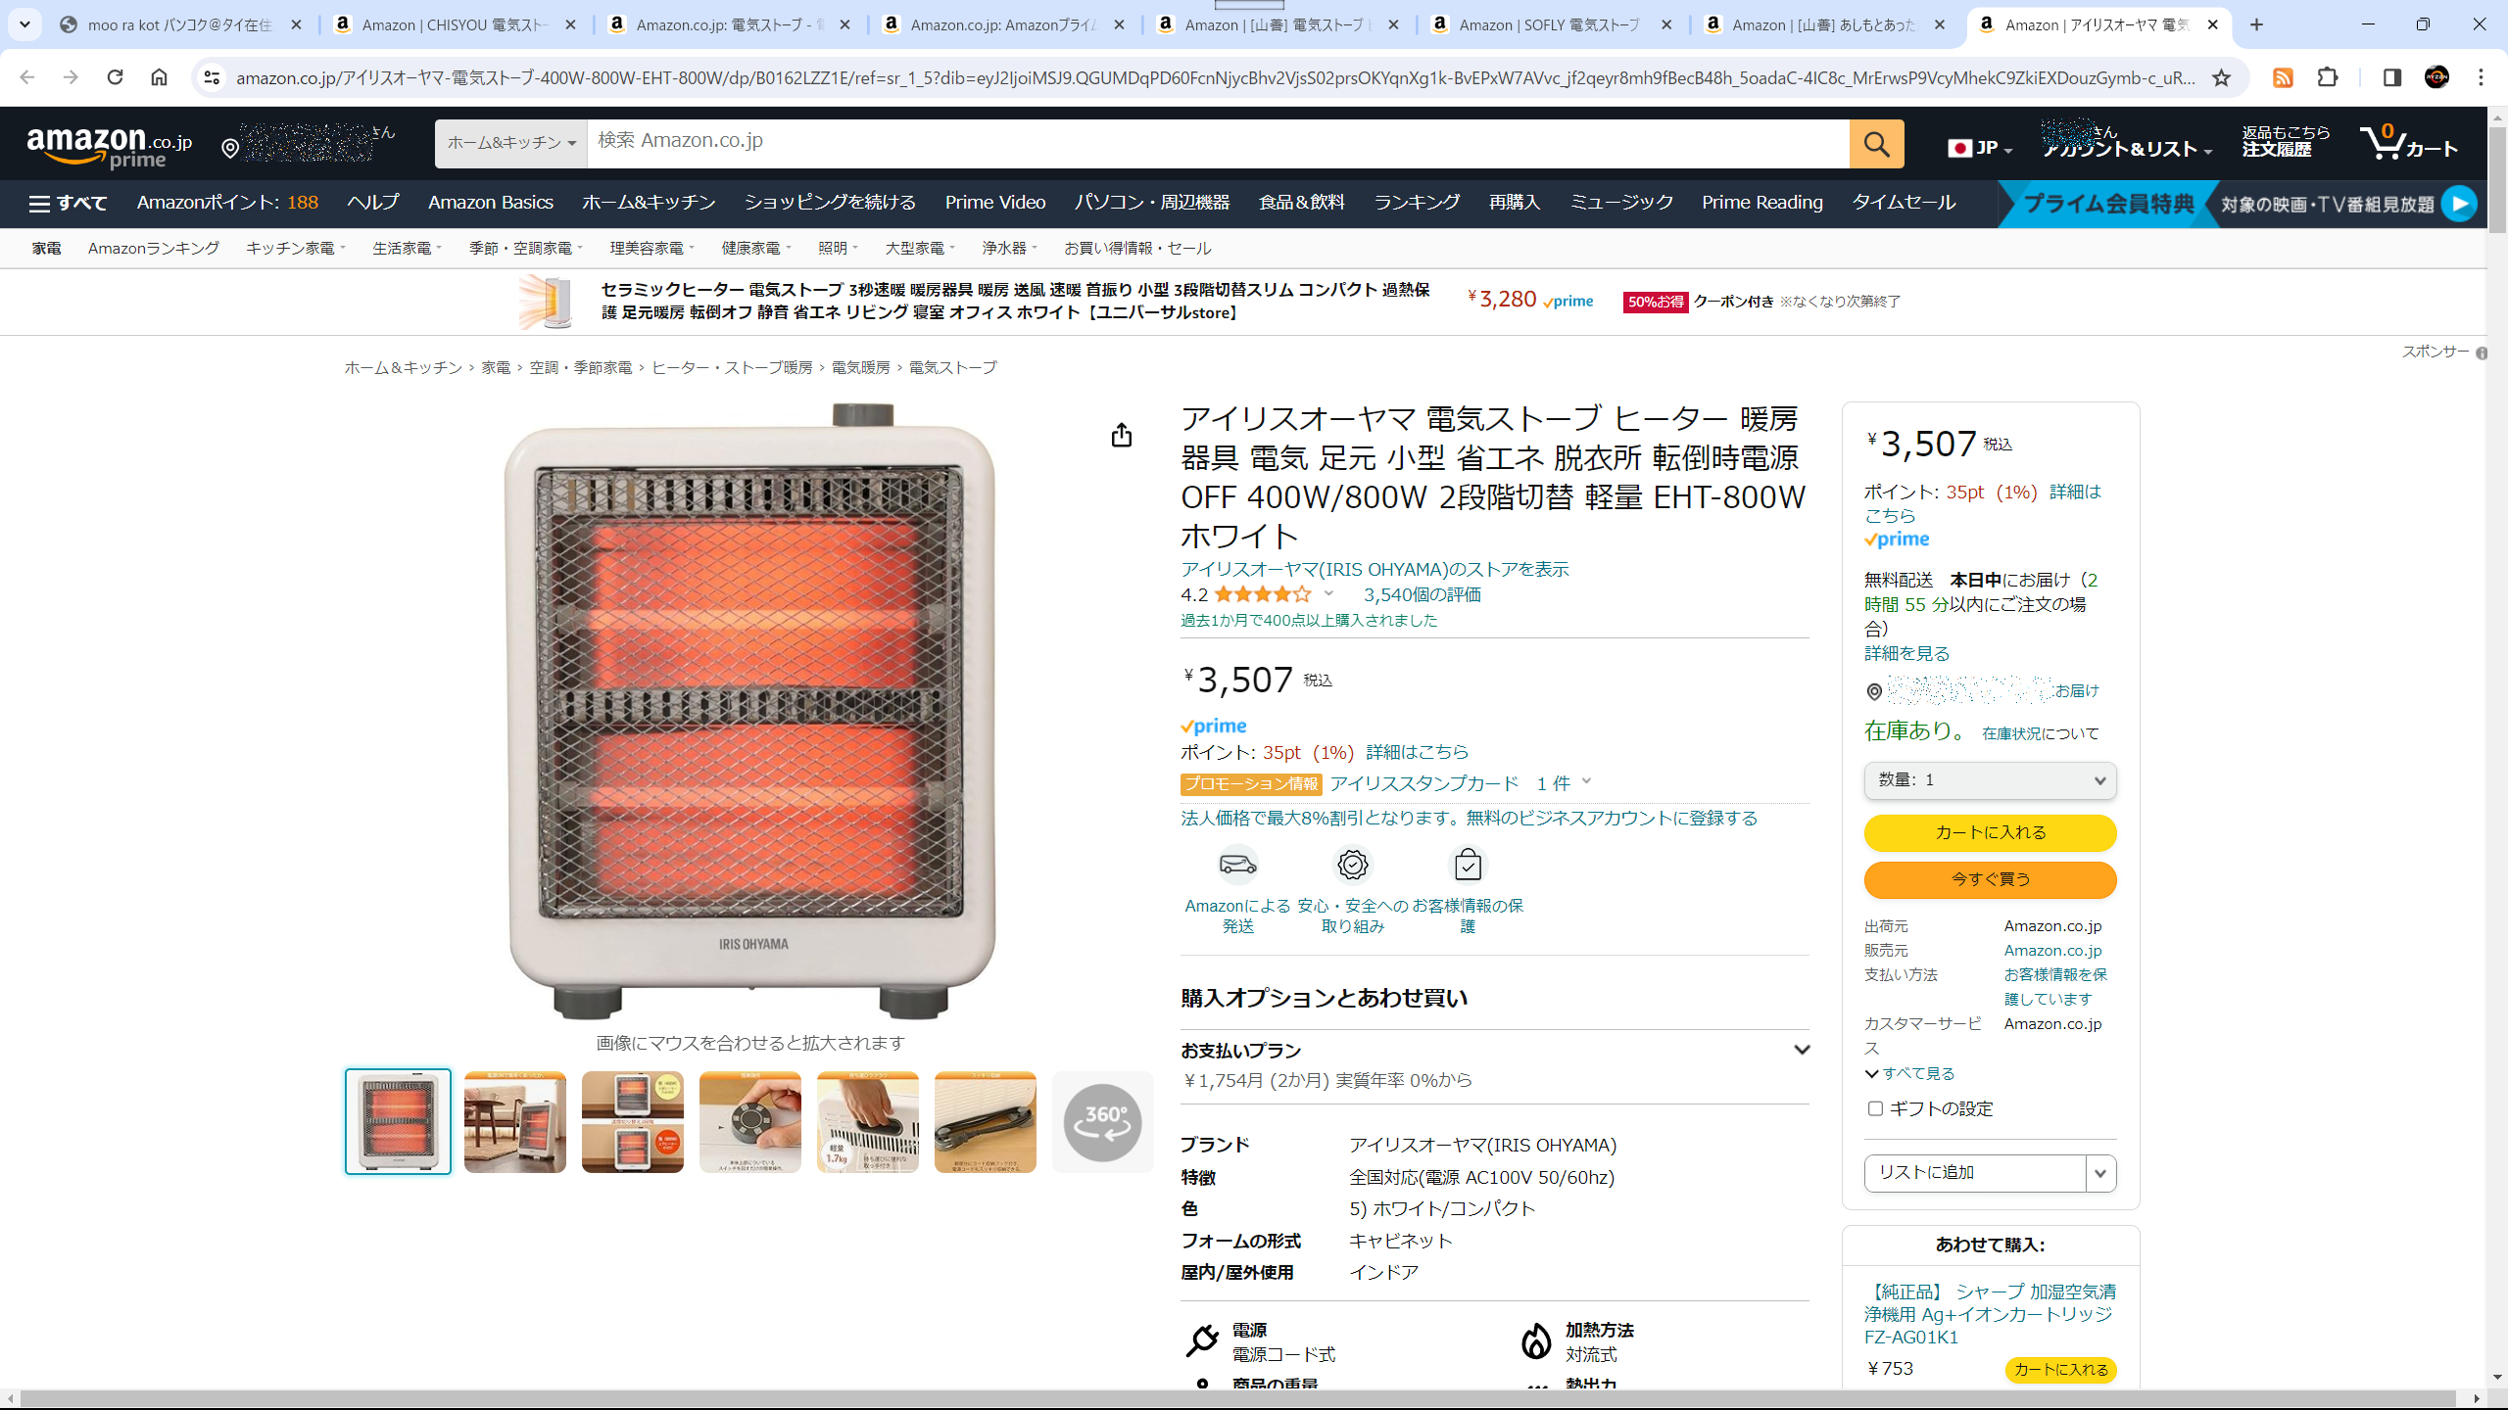This screenshot has width=2508, height=1410.
Task: Enable the ギフトの設定 checkbox
Action: tap(1875, 1108)
